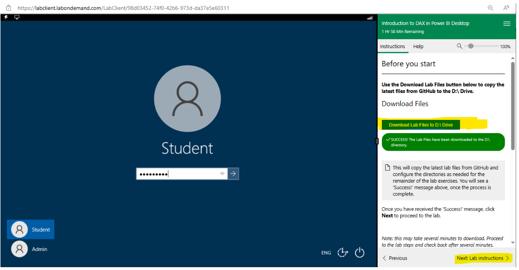Screen dimensions: 519x270
Task: Open the Ease of Access icon
Action: point(343,253)
